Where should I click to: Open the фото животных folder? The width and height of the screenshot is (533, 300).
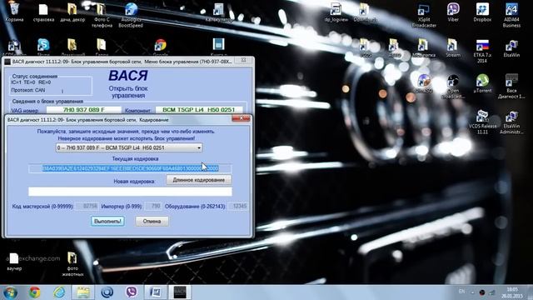coord(72,264)
